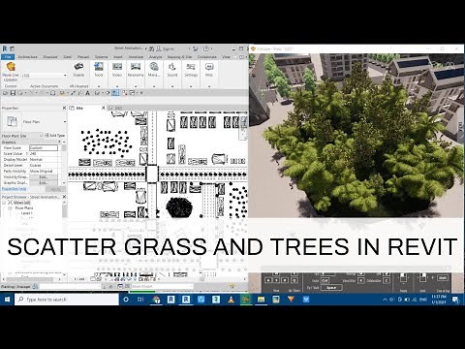Open the Architecture ribbon tab
The image size is (465, 349).
pyautogui.click(x=27, y=57)
